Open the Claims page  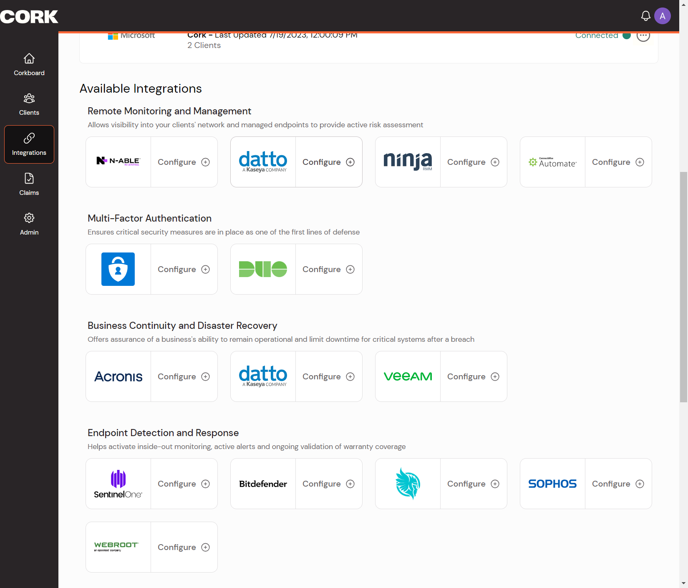[x=29, y=184]
